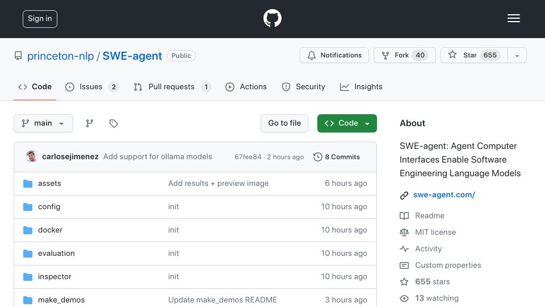Open the main branch selector dropdown

tap(44, 123)
